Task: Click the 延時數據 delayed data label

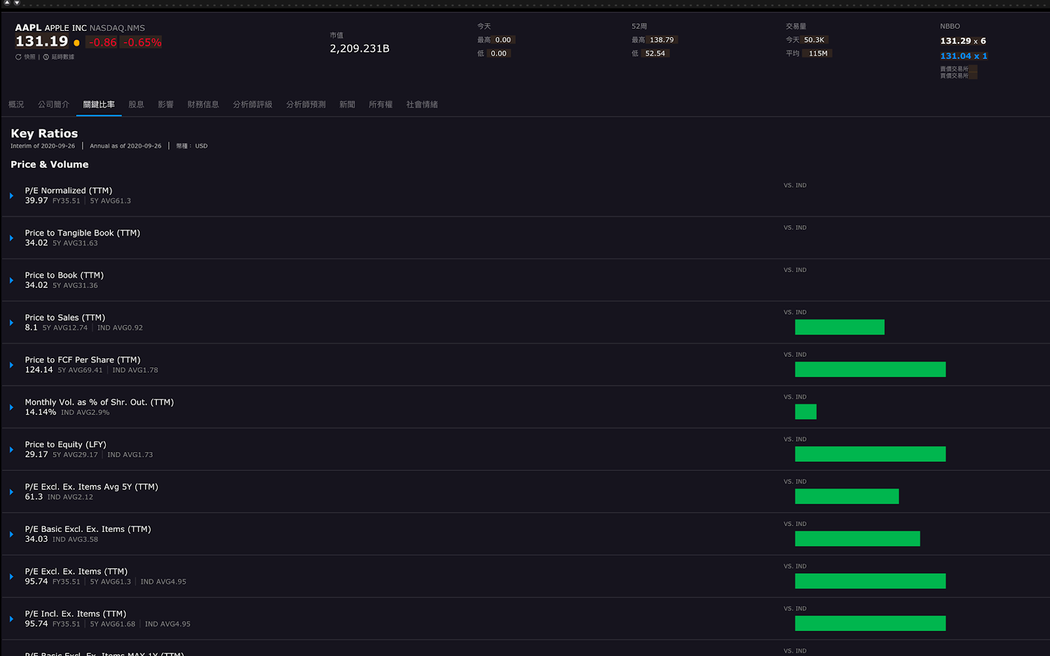Action: (x=63, y=57)
